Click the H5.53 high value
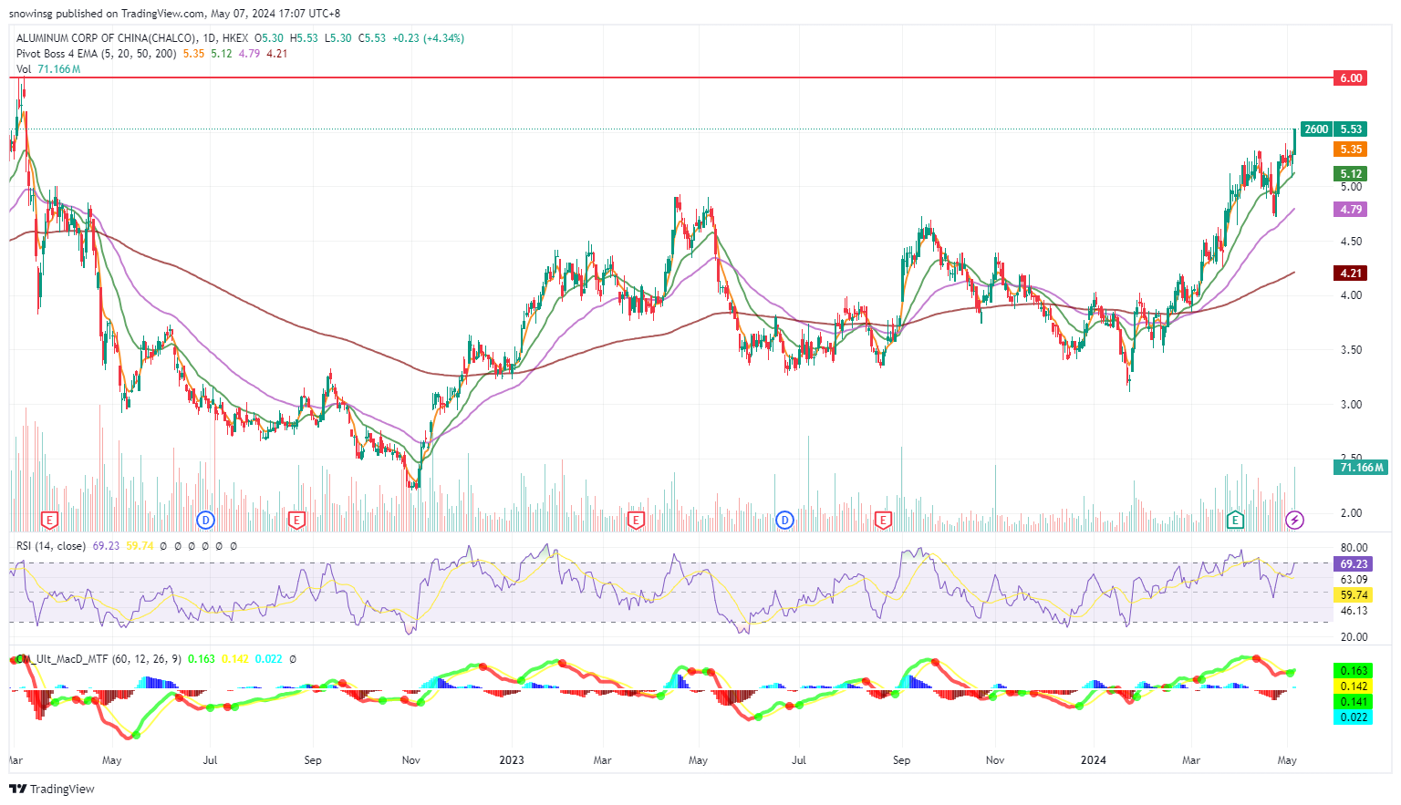Image resolution: width=1401 pixels, height=805 pixels. coord(304,38)
